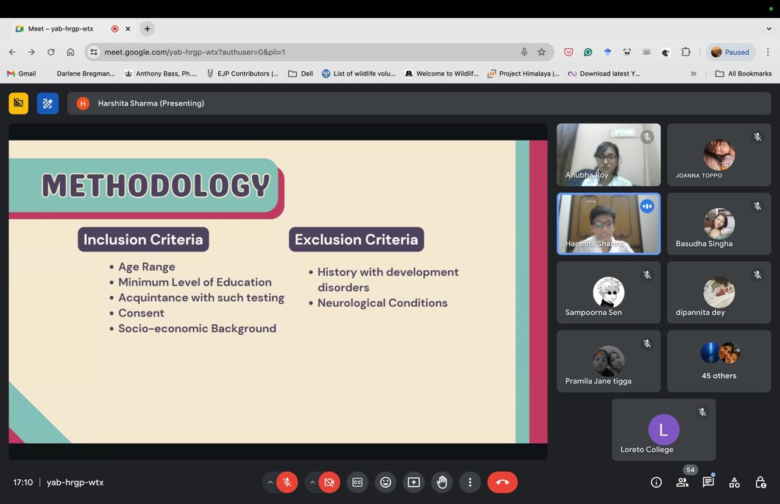Open the Gmail bookmark

pos(21,74)
